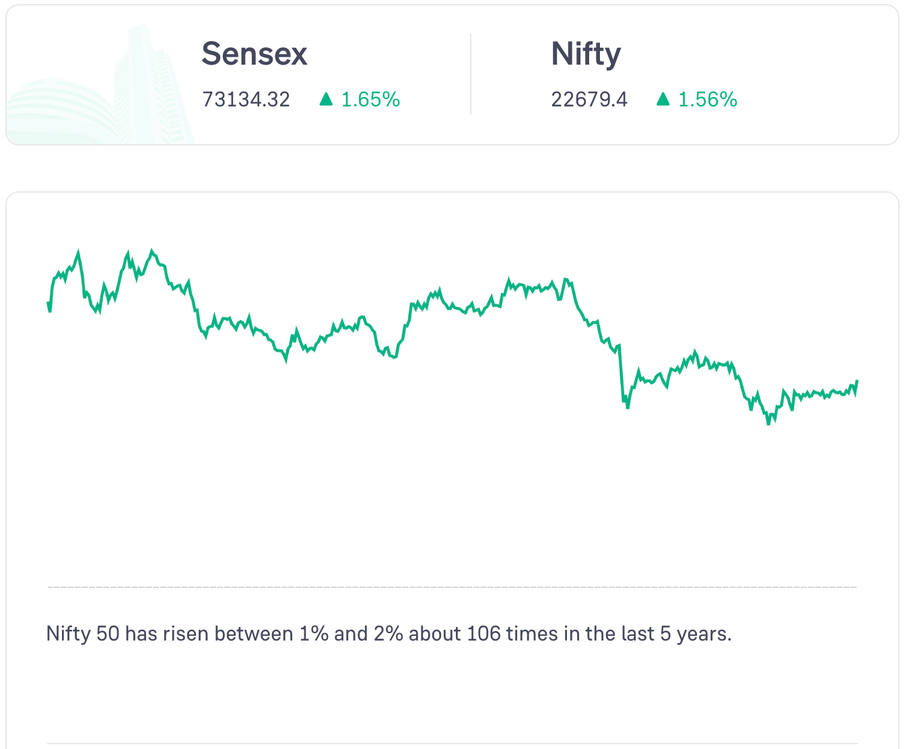Click the solid divider line at the bottom
Viewport: 905px width, 749px height.
tap(452, 744)
